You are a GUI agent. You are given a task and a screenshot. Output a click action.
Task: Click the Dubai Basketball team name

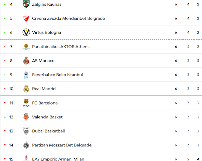pos(48,131)
